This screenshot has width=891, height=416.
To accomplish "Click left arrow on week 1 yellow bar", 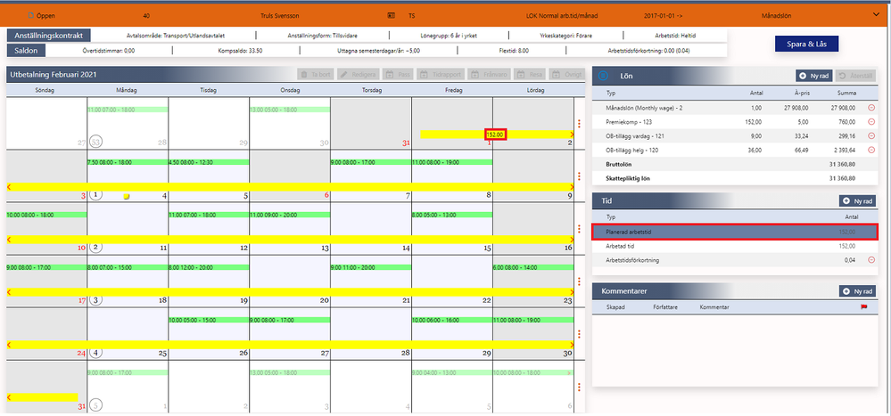I will (x=9, y=186).
